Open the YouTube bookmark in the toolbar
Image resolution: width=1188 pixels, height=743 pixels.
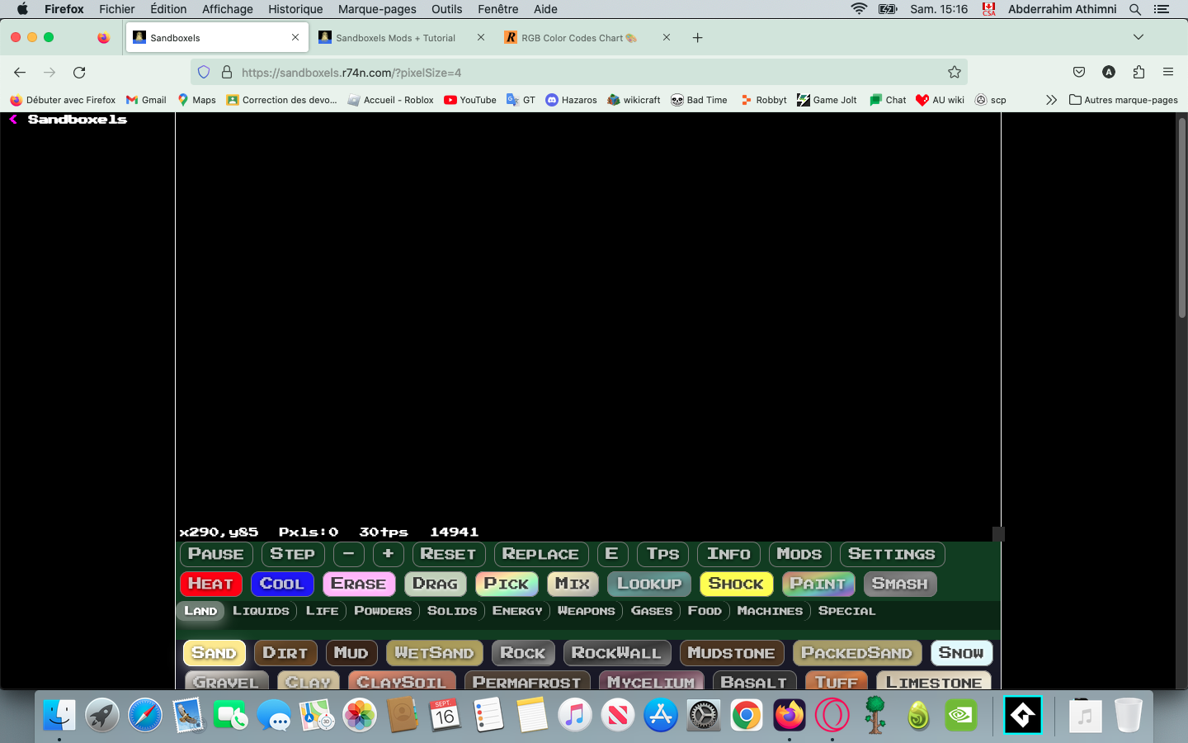(x=469, y=100)
